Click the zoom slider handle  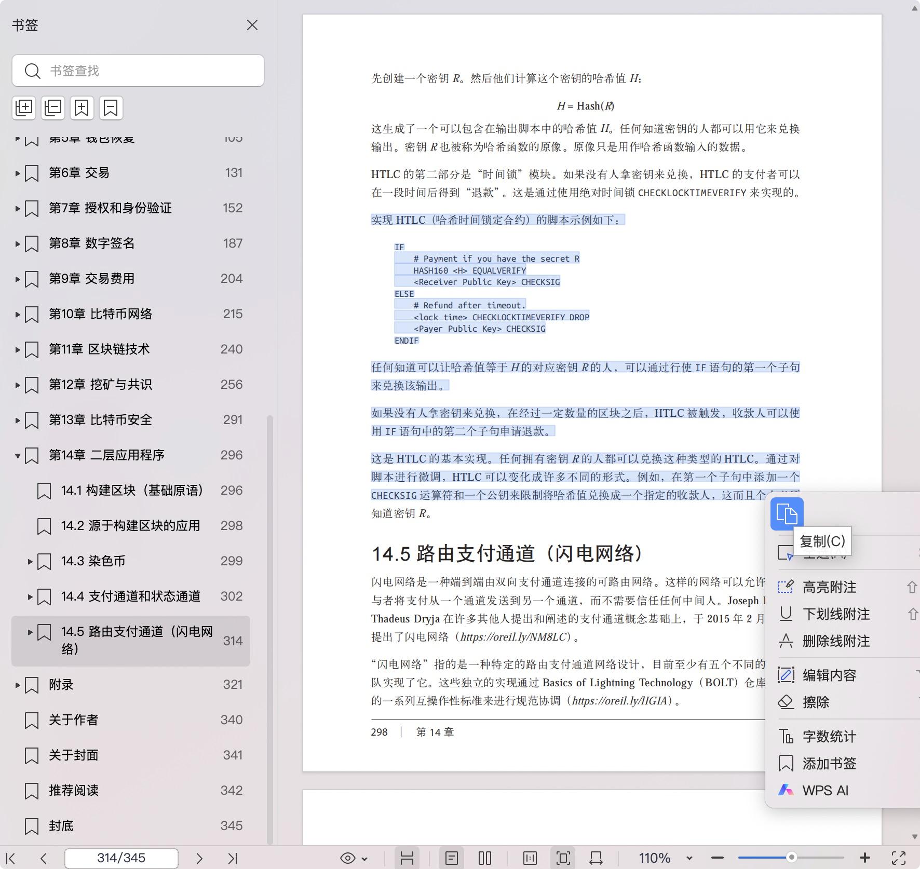coord(791,858)
